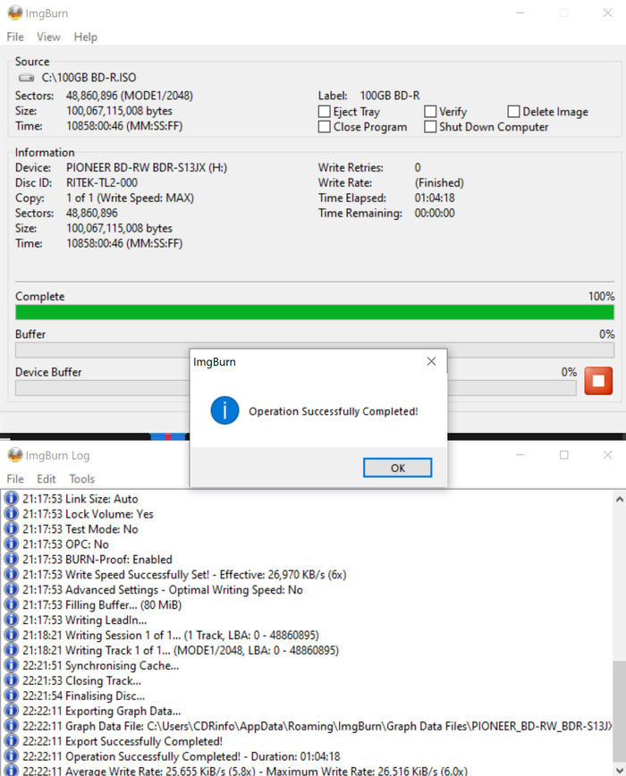Click info icon of Writing Session 1 of 1 row
Screen dimensions: 626x776
click(x=11, y=635)
